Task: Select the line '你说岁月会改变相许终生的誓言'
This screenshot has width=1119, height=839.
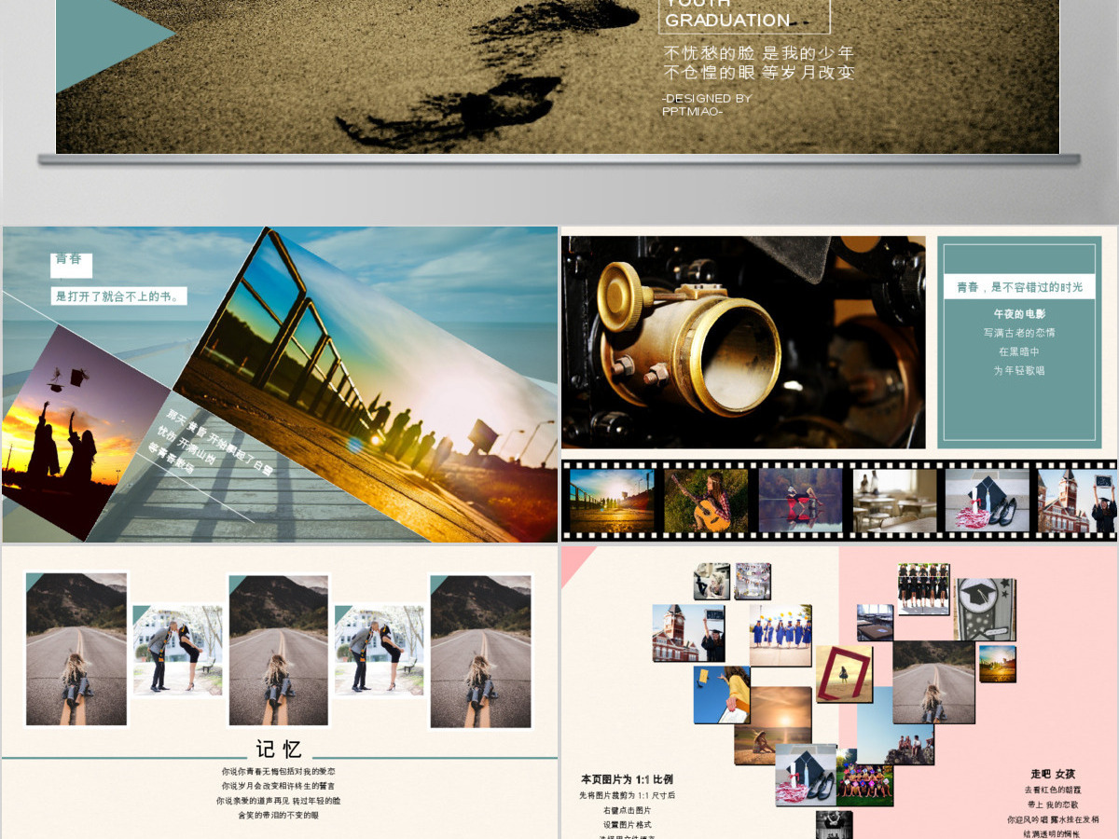Action: pos(279,786)
